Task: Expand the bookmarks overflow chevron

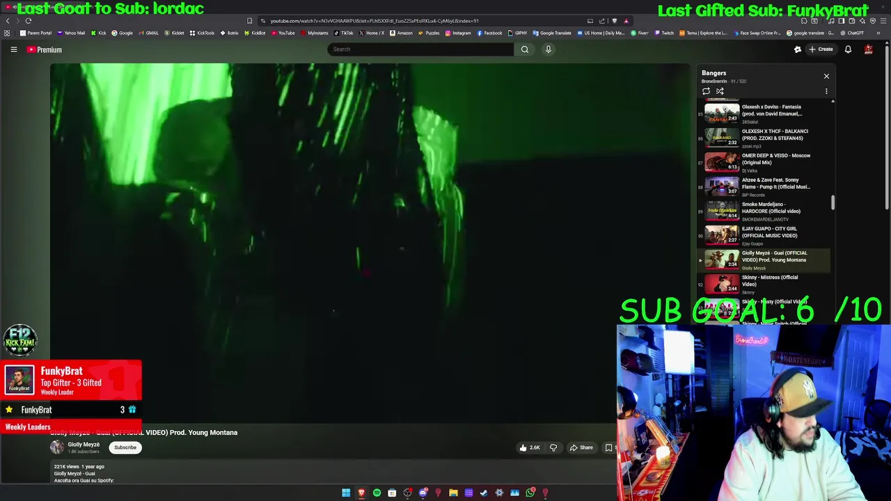Action: click(878, 33)
